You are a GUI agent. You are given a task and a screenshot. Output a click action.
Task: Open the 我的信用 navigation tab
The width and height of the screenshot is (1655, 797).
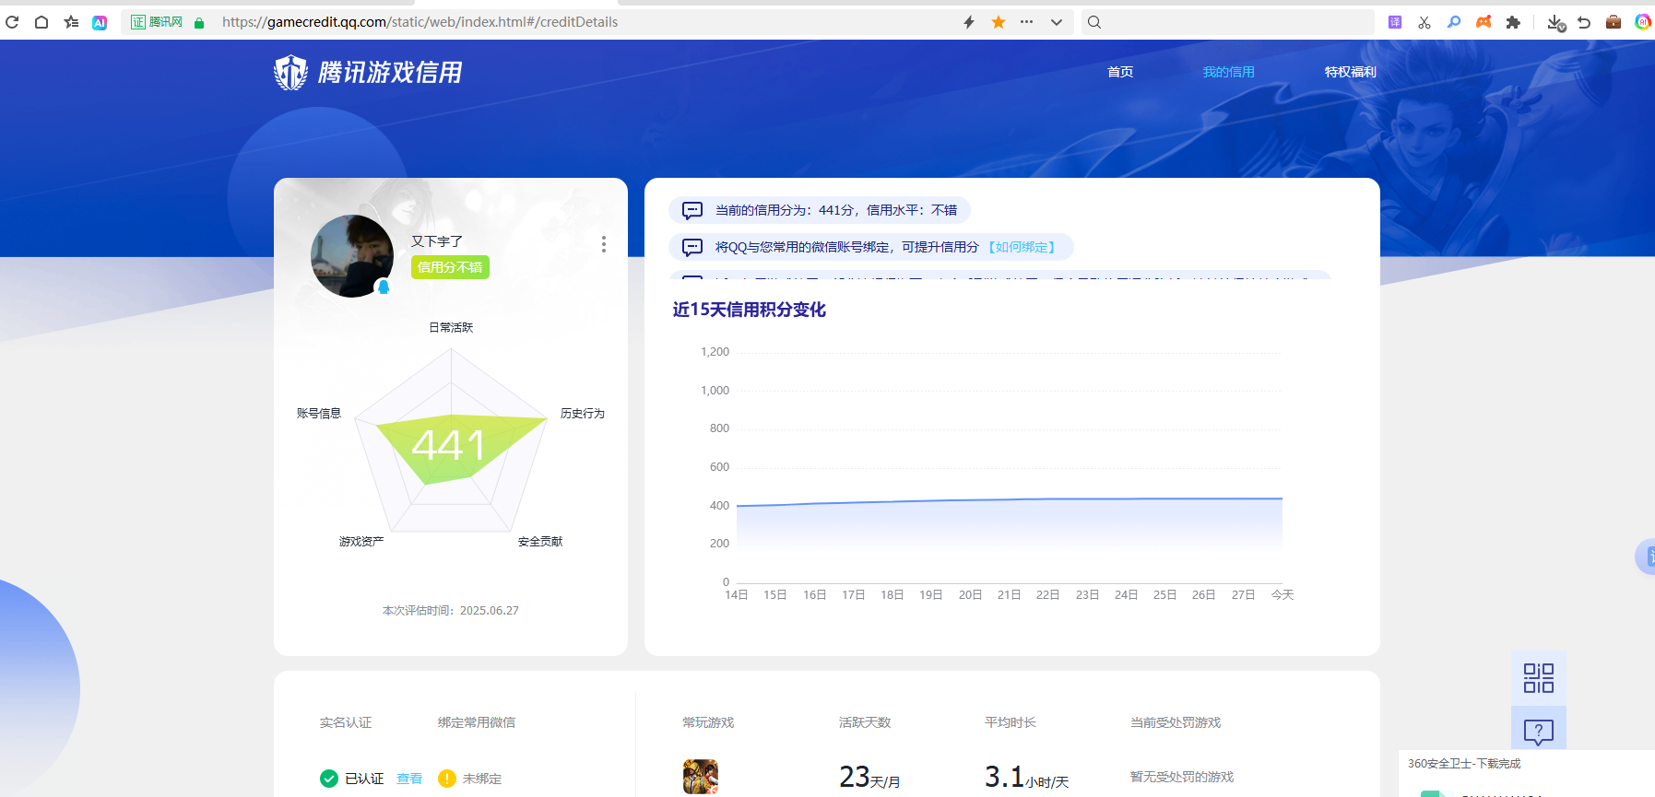(1229, 72)
